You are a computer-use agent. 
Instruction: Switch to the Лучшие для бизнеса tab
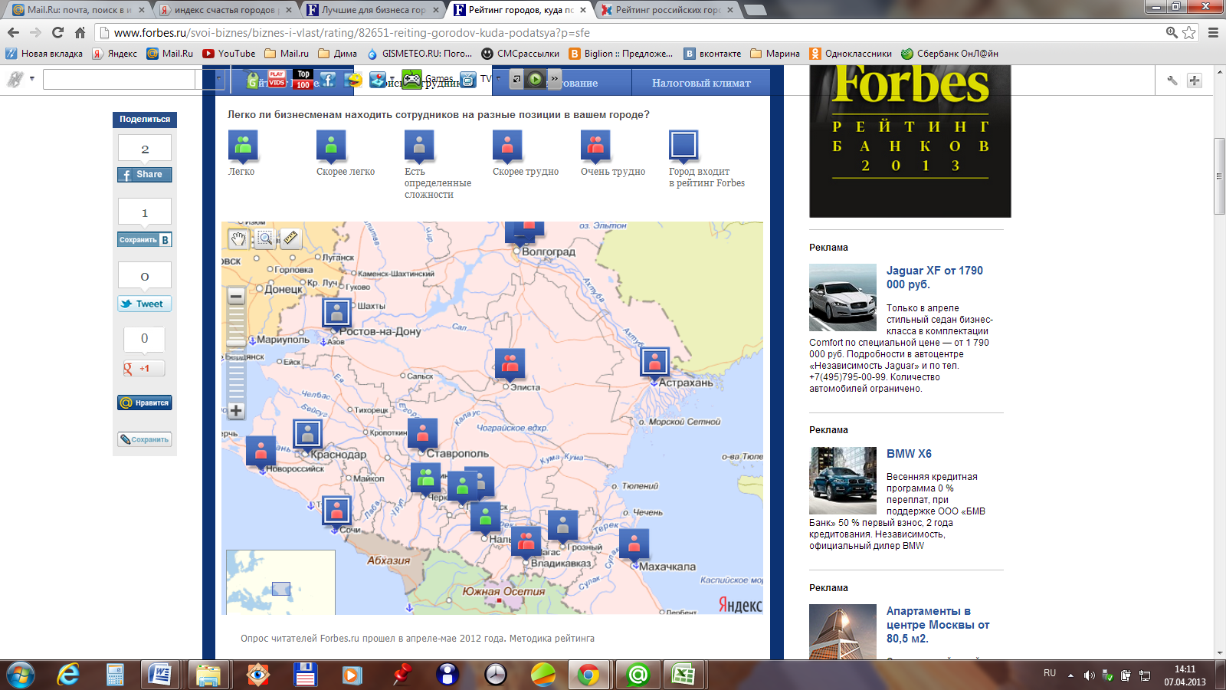click(x=372, y=10)
